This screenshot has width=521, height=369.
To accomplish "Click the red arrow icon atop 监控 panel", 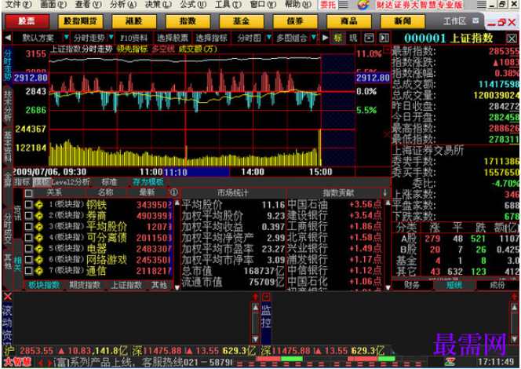I will (x=266, y=297).
